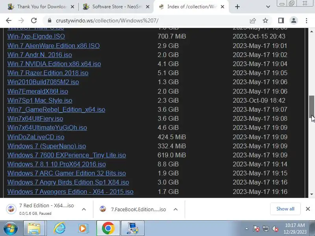Viewport: 315px width, 236px height.
Task: Click the 700.7 MiB size value
Action: 172,36
